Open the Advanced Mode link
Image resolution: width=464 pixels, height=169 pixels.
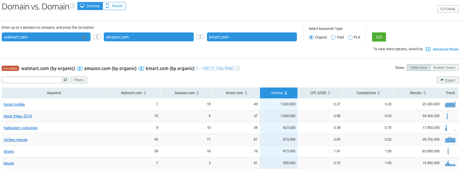[x=446, y=49]
